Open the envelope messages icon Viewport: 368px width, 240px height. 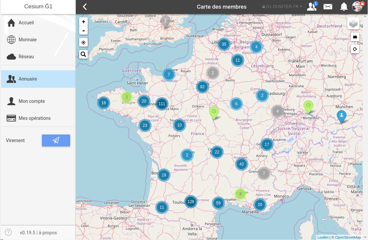pyautogui.click(x=328, y=7)
